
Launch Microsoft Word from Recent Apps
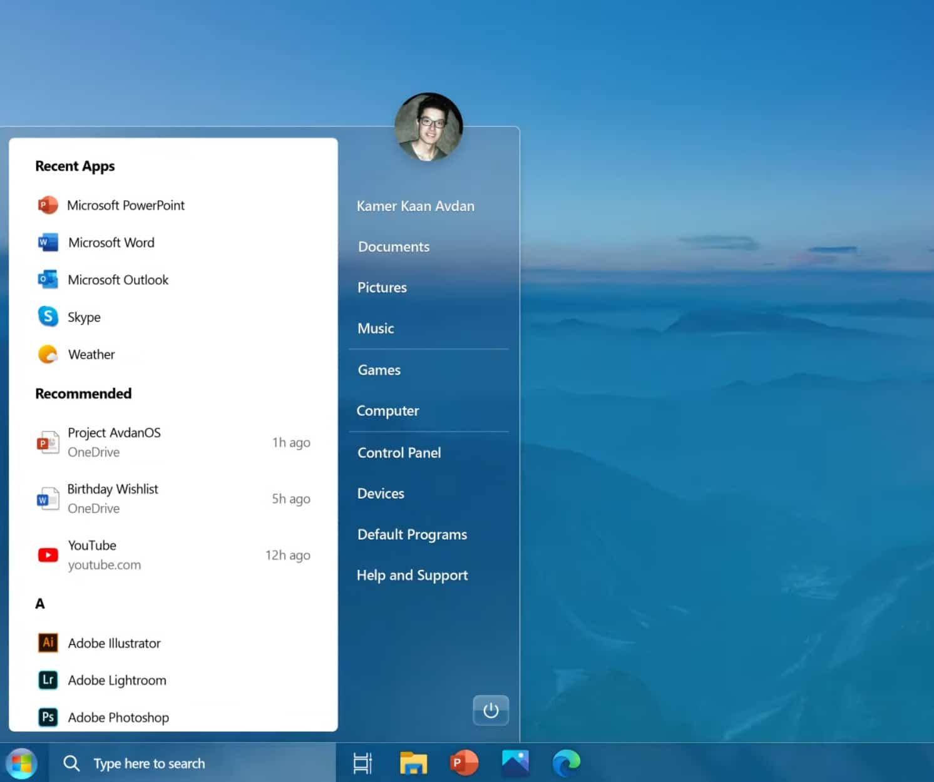pos(111,243)
